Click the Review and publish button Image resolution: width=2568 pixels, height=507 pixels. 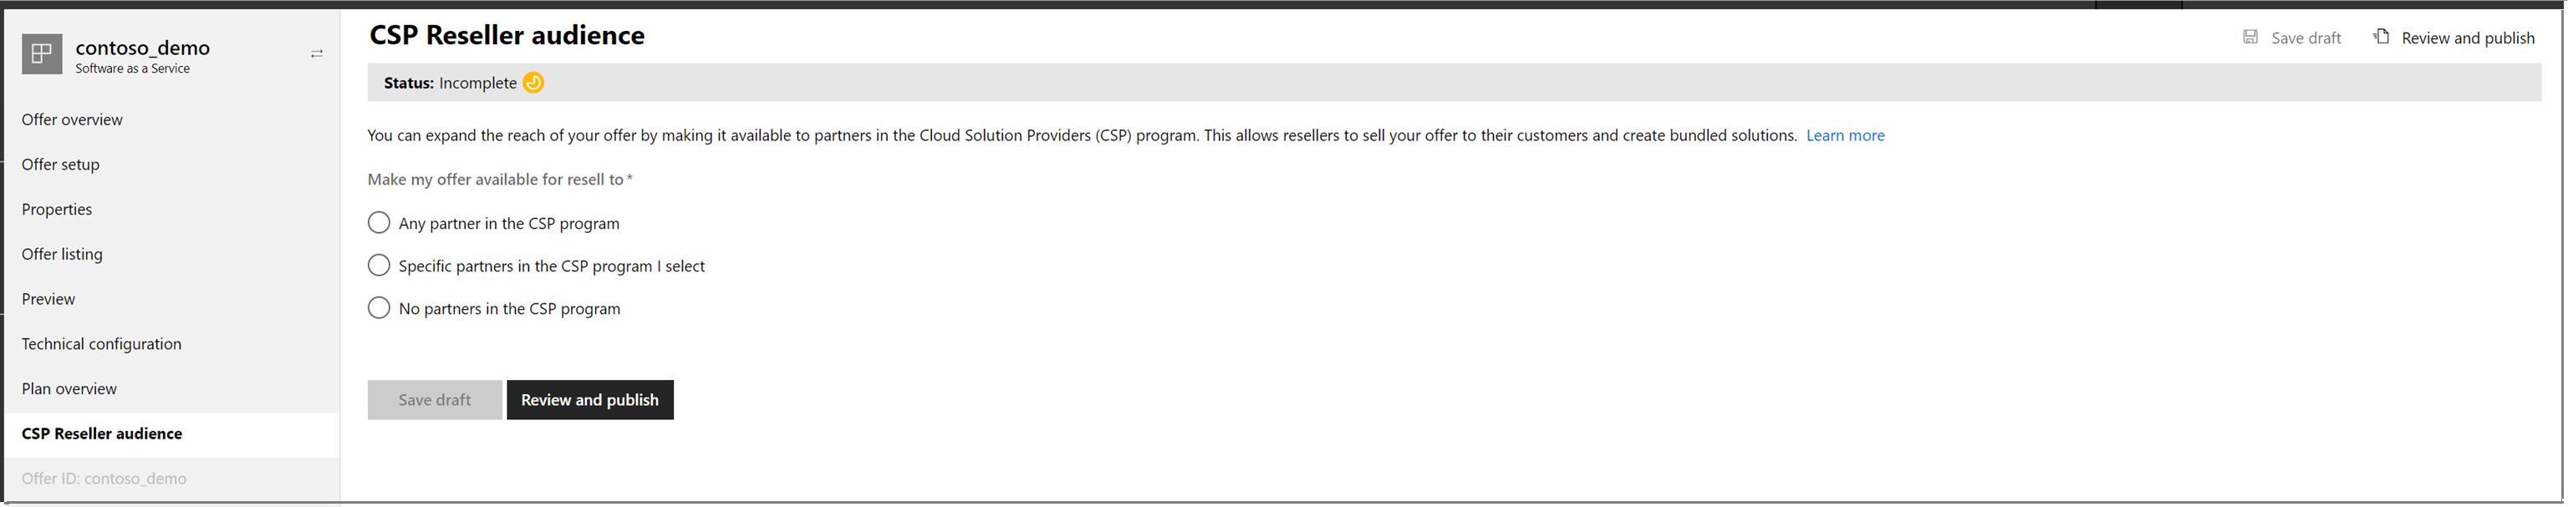[589, 399]
